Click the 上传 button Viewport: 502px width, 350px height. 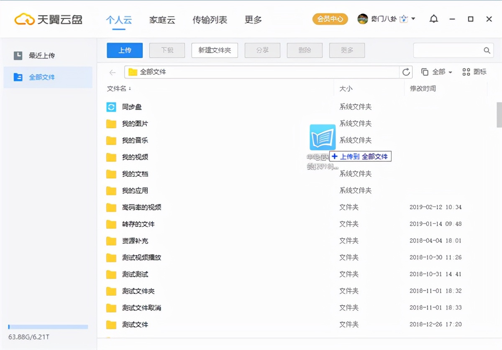point(124,50)
